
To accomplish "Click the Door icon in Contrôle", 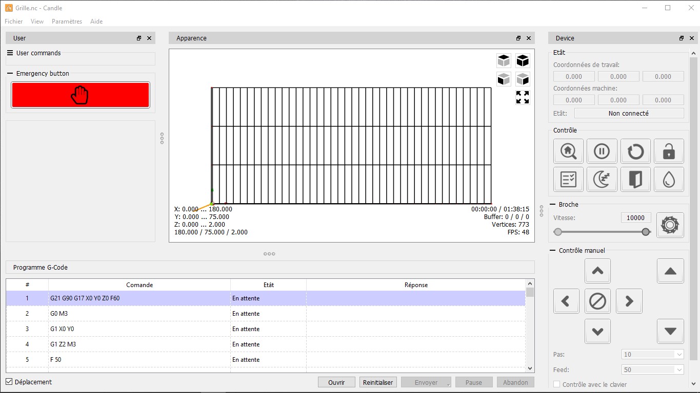I will click(x=635, y=179).
